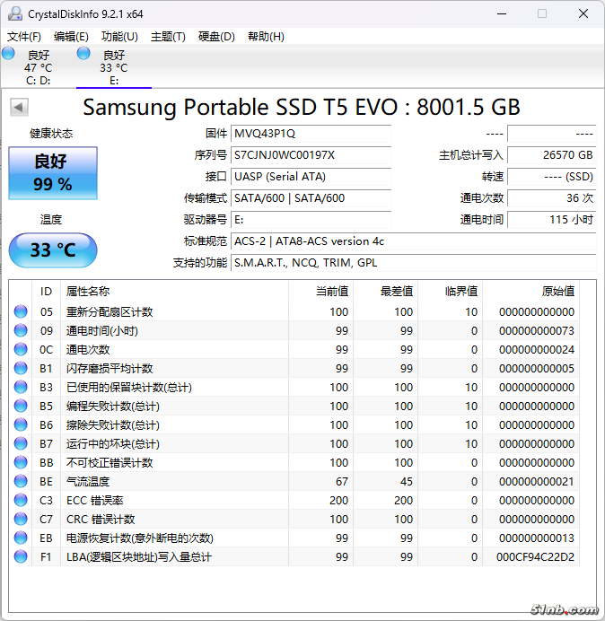
Task: Open the 文件(F) menu
Action: [x=24, y=37]
